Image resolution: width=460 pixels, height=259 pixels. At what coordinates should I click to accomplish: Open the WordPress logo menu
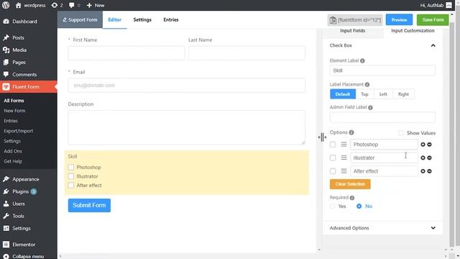(6, 5)
